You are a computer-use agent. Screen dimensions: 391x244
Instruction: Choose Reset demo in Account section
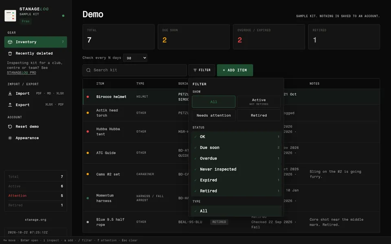36,126
